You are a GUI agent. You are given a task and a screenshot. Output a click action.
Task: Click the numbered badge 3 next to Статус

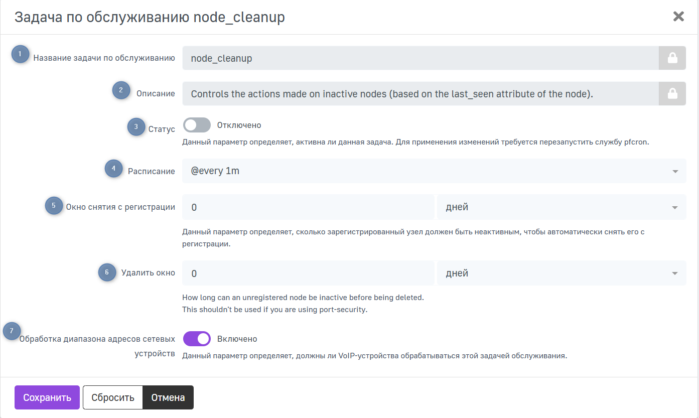pos(136,127)
